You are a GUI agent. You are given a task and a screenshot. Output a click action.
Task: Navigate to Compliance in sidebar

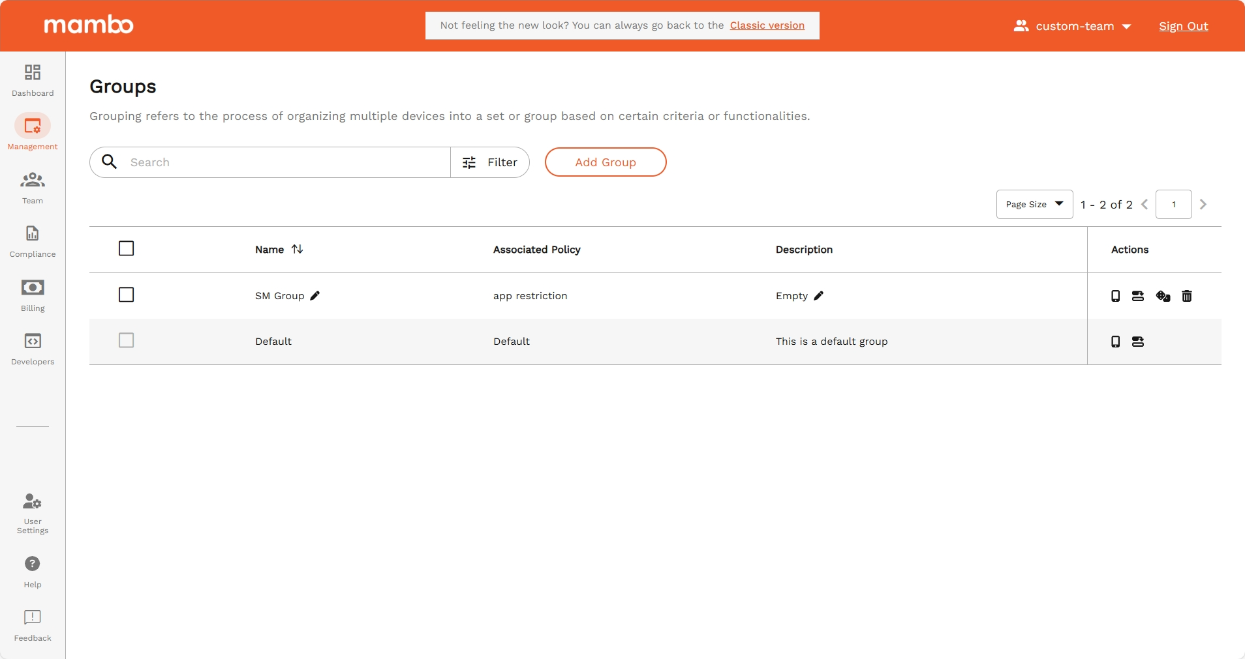pos(33,241)
